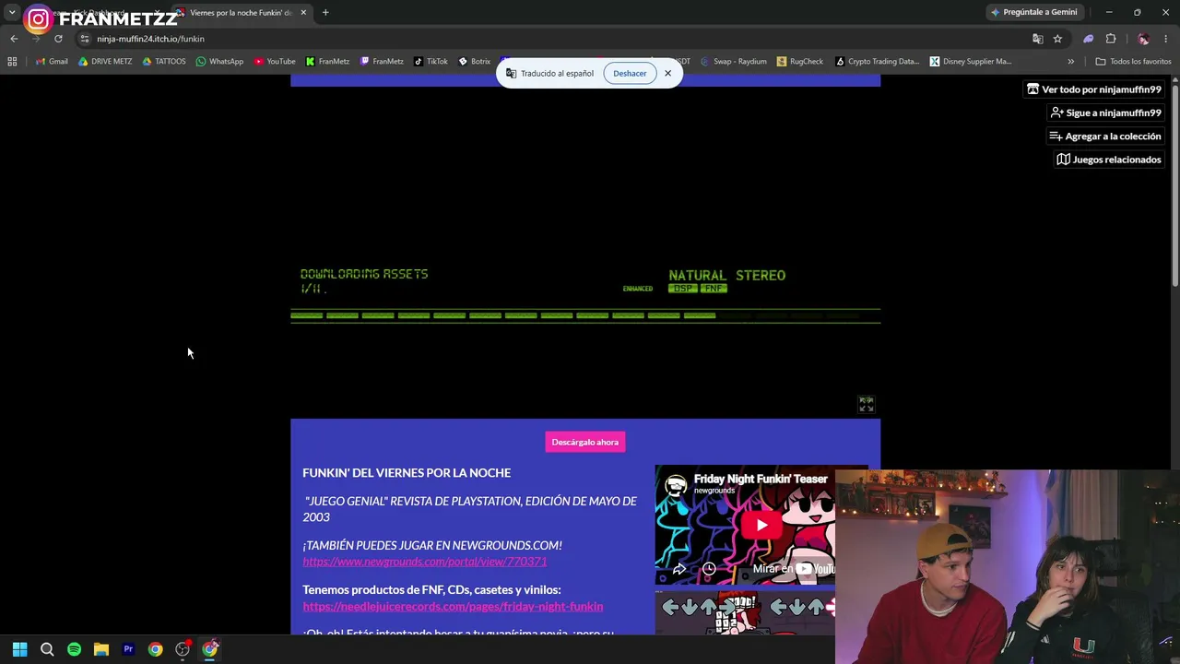Close the translation popup
The height and width of the screenshot is (664, 1180).
click(x=667, y=73)
